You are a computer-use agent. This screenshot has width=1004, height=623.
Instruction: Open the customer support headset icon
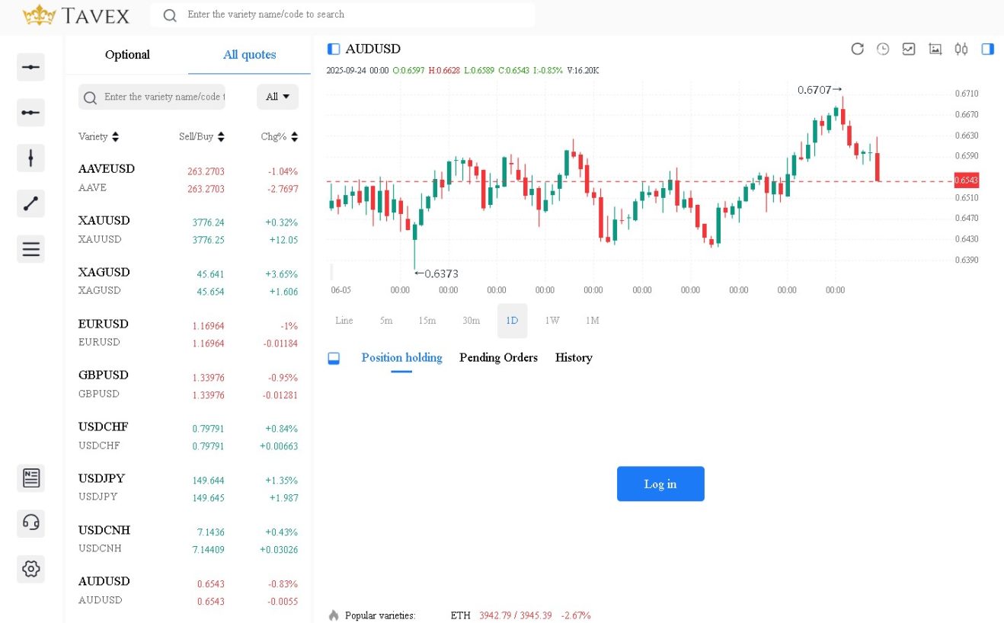(30, 523)
